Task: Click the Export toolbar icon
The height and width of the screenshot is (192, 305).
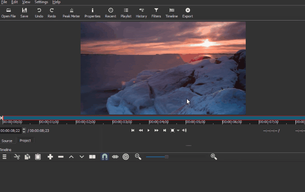Action: [187, 12]
